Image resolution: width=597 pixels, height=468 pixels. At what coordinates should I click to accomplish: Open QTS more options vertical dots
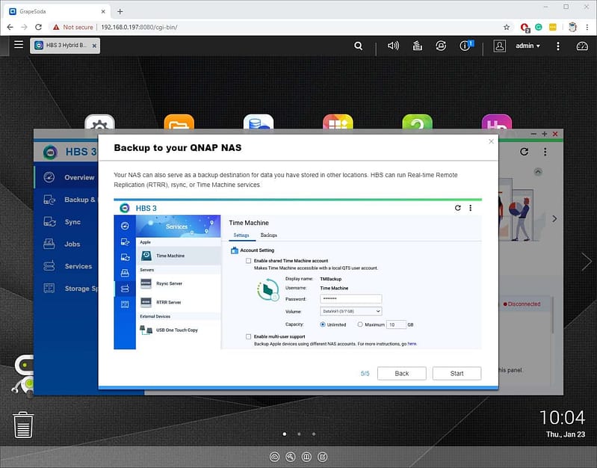[558, 46]
